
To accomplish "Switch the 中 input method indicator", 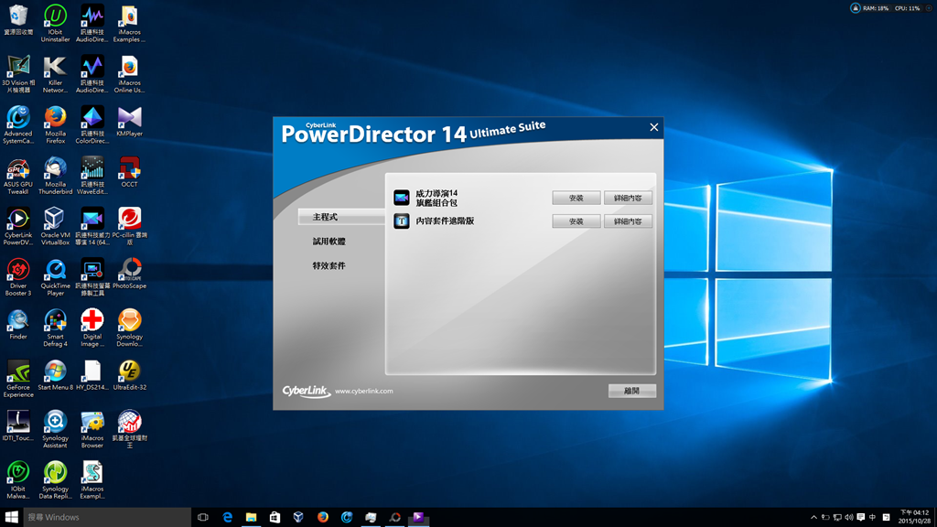I will coord(872,518).
